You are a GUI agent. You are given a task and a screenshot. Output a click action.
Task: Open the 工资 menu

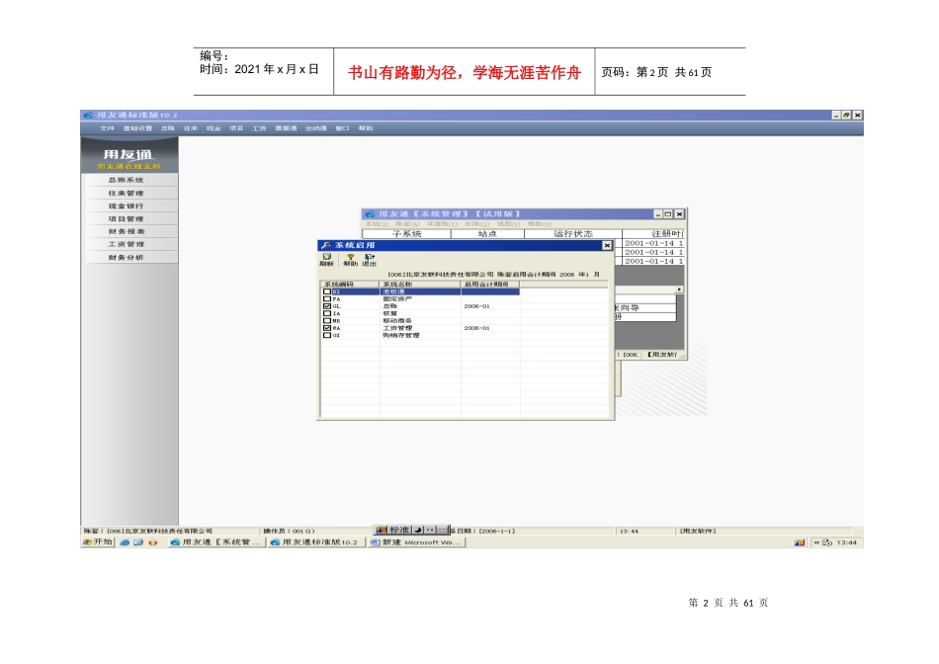259,128
